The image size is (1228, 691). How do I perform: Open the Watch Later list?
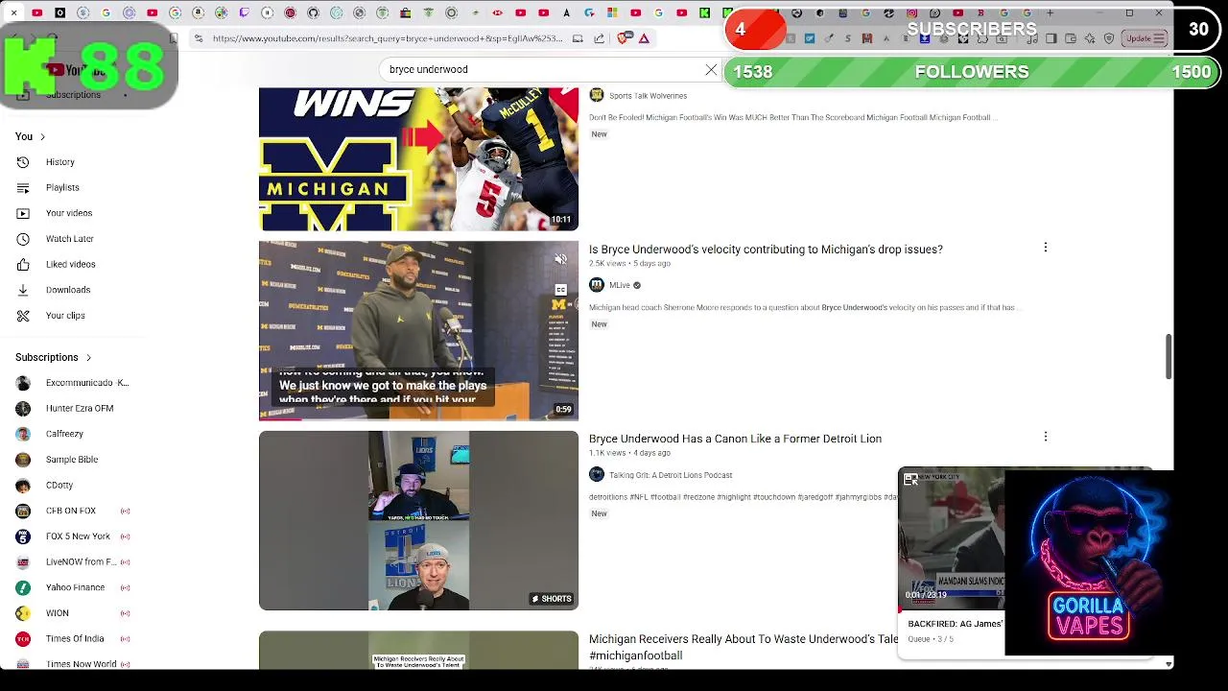[70, 238]
